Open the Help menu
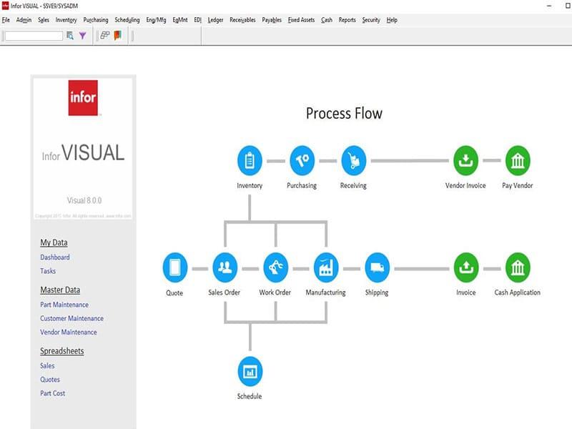572x429 pixels. click(392, 20)
